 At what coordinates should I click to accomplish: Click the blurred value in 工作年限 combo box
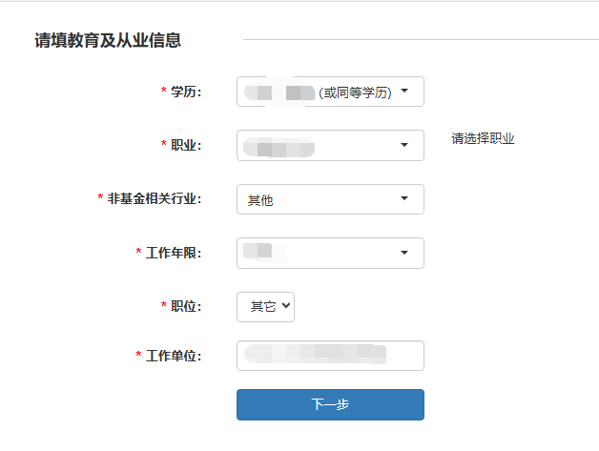point(258,252)
